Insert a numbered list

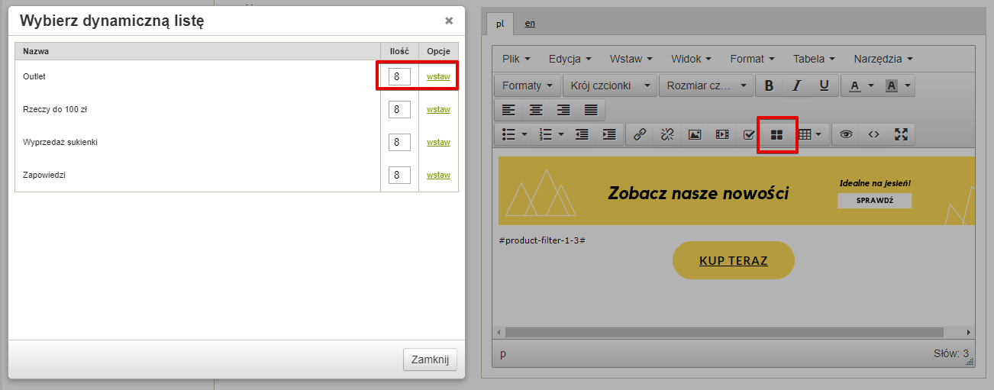[x=545, y=134]
